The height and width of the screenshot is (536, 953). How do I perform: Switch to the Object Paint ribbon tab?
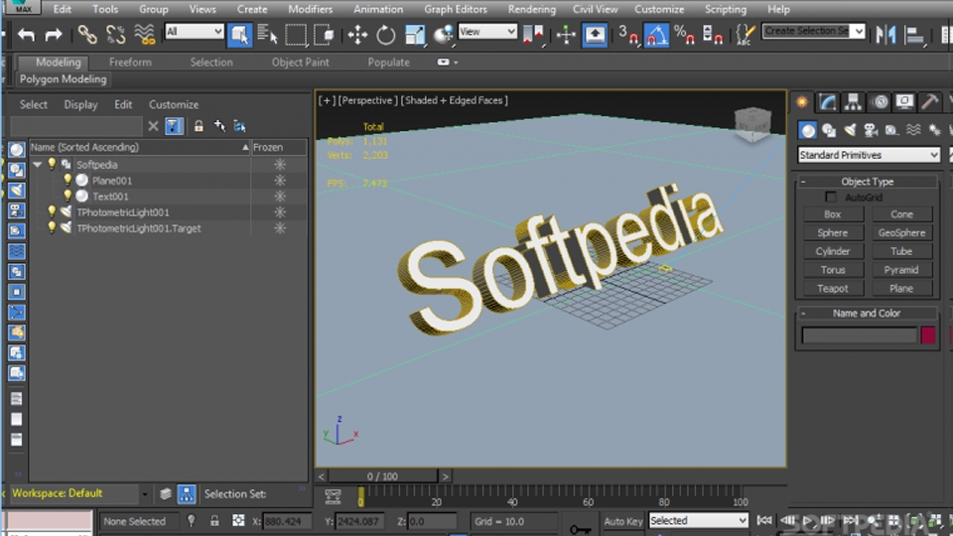[x=300, y=62]
